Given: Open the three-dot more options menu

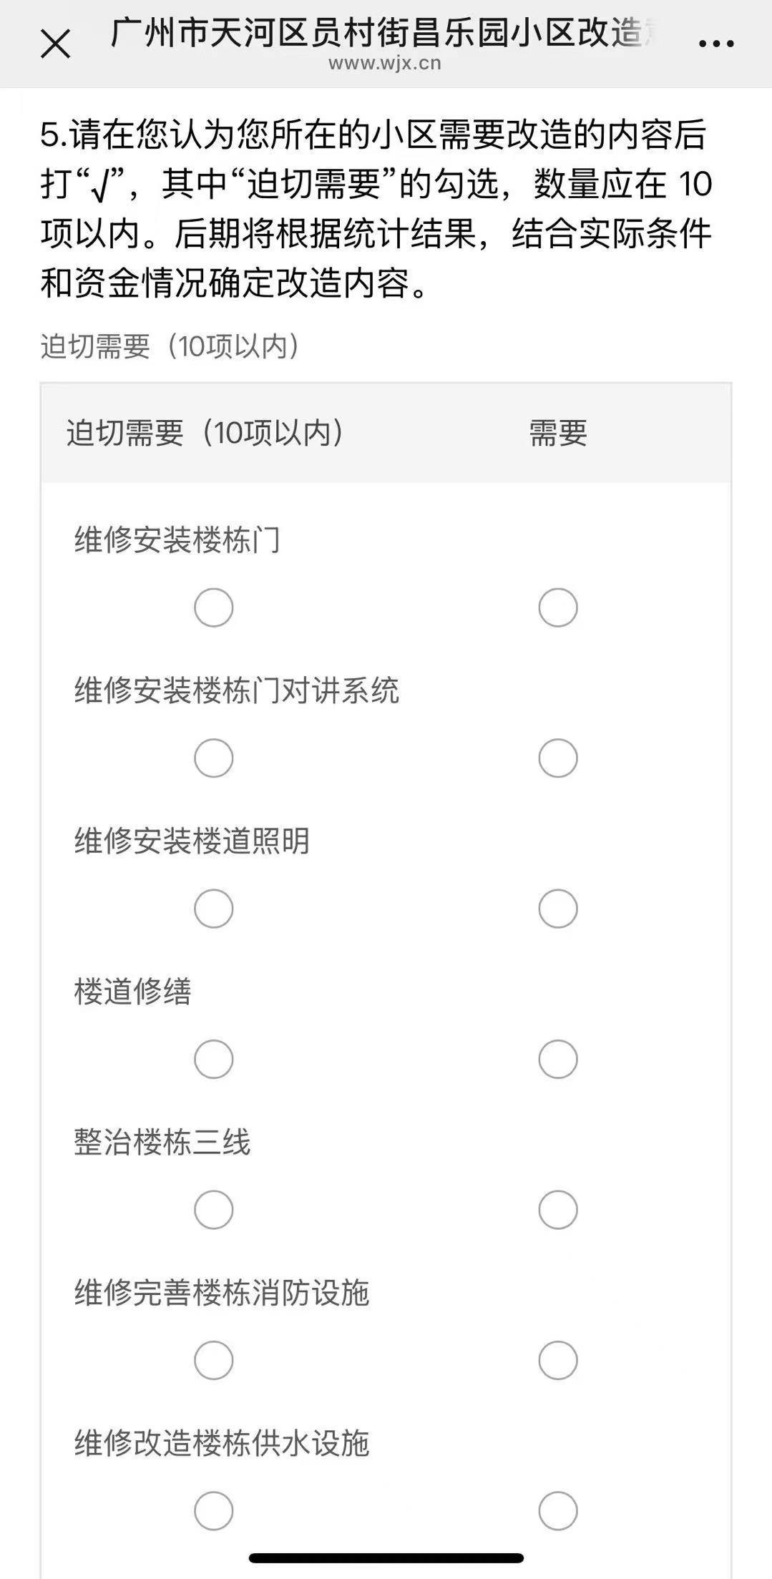Looking at the screenshot, I should (716, 44).
